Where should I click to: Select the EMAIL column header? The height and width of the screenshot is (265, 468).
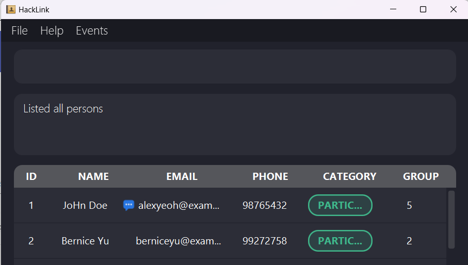pos(182,176)
